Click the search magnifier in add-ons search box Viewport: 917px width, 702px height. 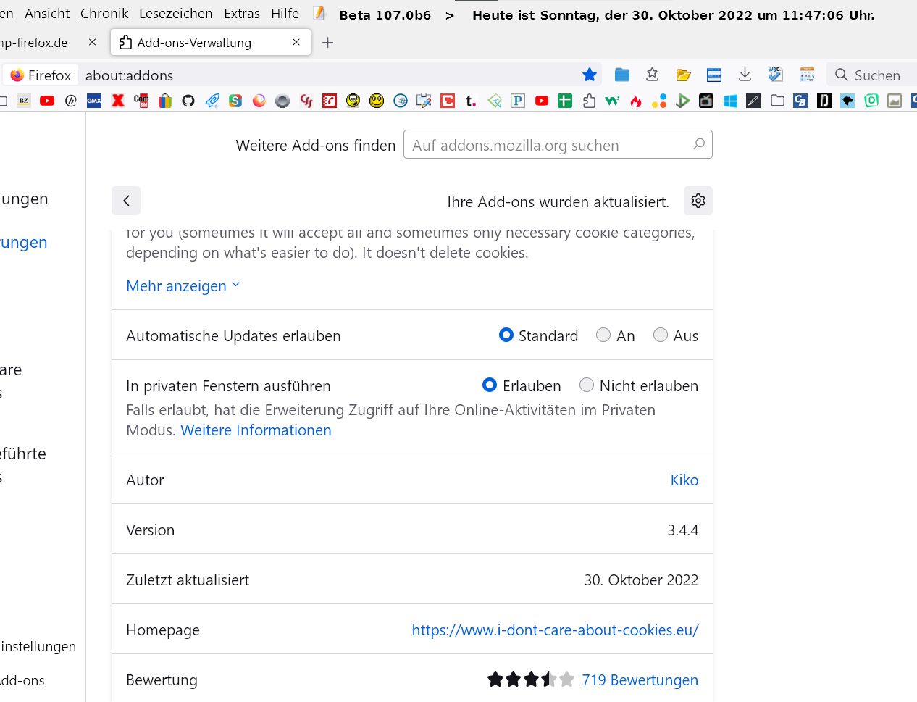point(699,144)
